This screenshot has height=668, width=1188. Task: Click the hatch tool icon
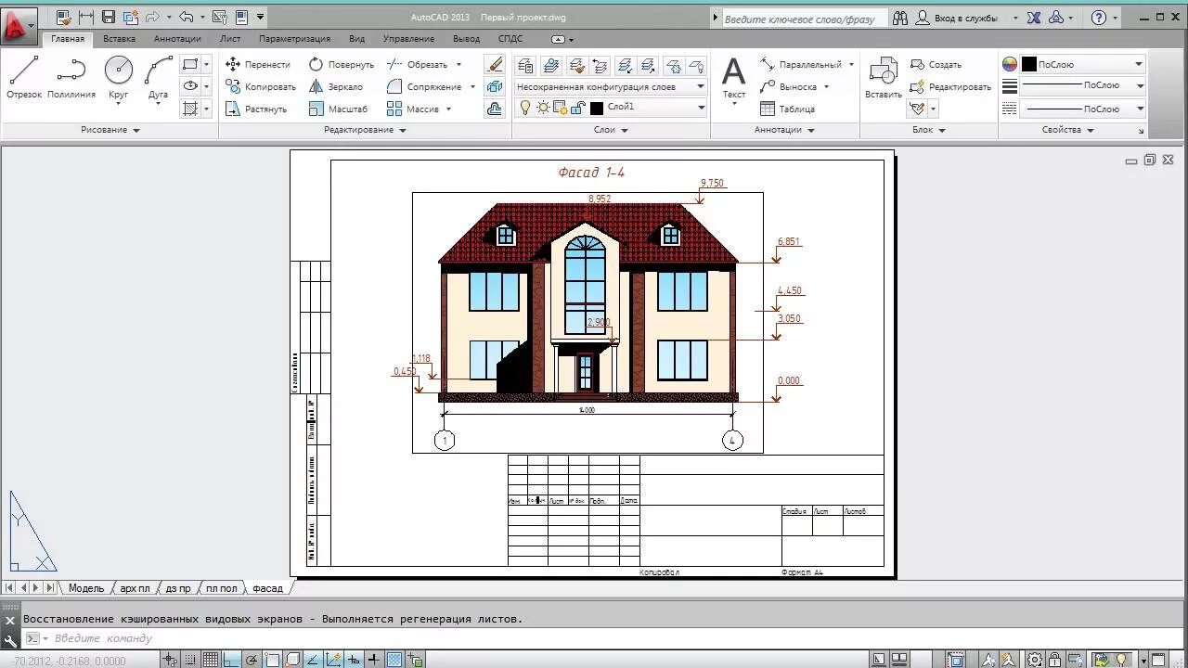click(x=190, y=109)
